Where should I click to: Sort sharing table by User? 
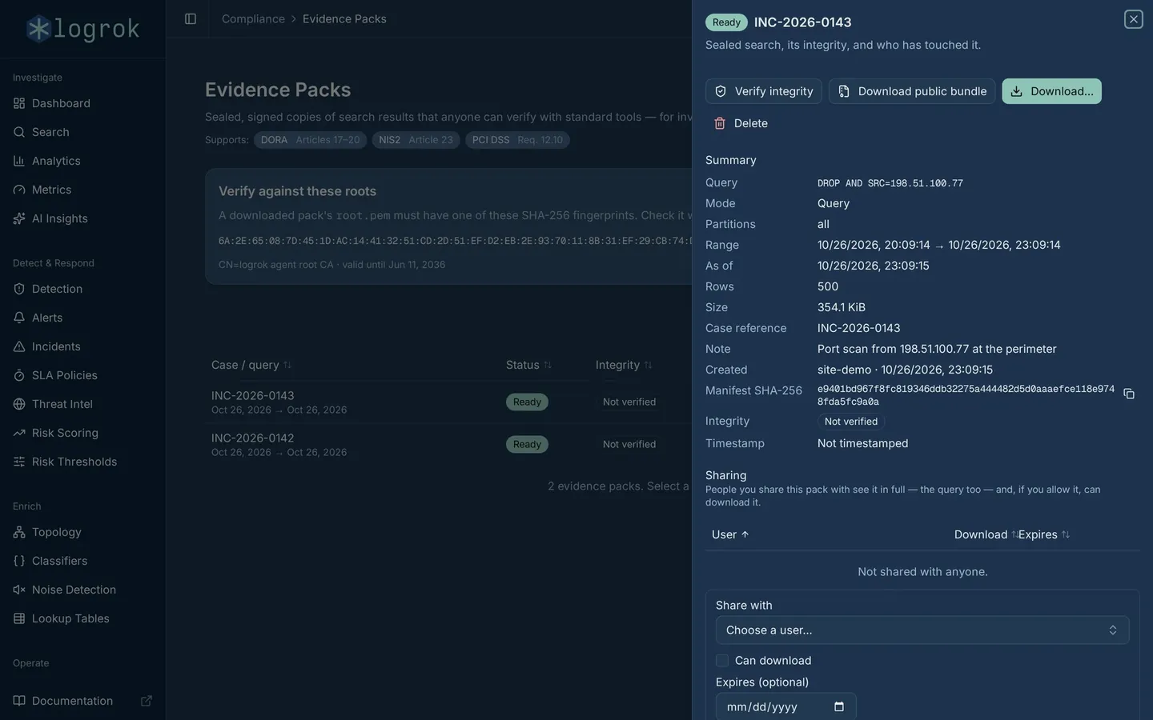(730, 534)
